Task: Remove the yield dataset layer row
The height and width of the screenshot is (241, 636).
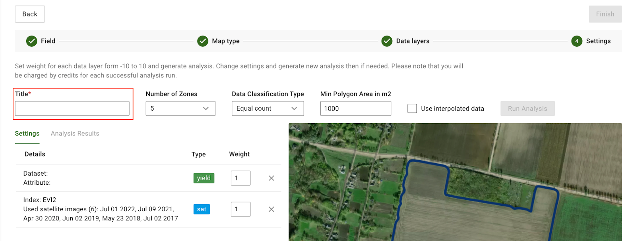Action: [x=271, y=178]
